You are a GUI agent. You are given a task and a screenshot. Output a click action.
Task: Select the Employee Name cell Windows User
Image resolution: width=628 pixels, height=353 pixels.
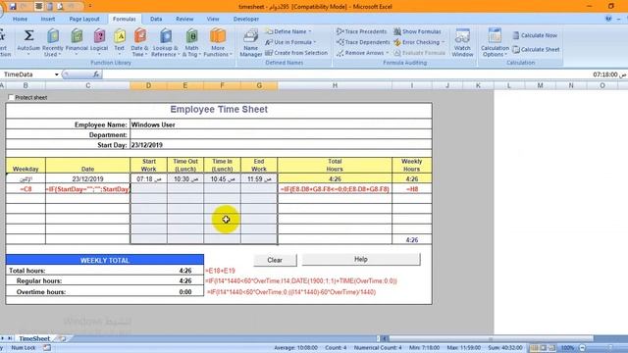click(281, 125)
